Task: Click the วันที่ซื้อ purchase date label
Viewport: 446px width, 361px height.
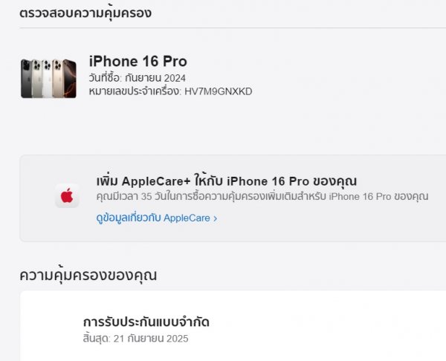Action: click(106, 78)
